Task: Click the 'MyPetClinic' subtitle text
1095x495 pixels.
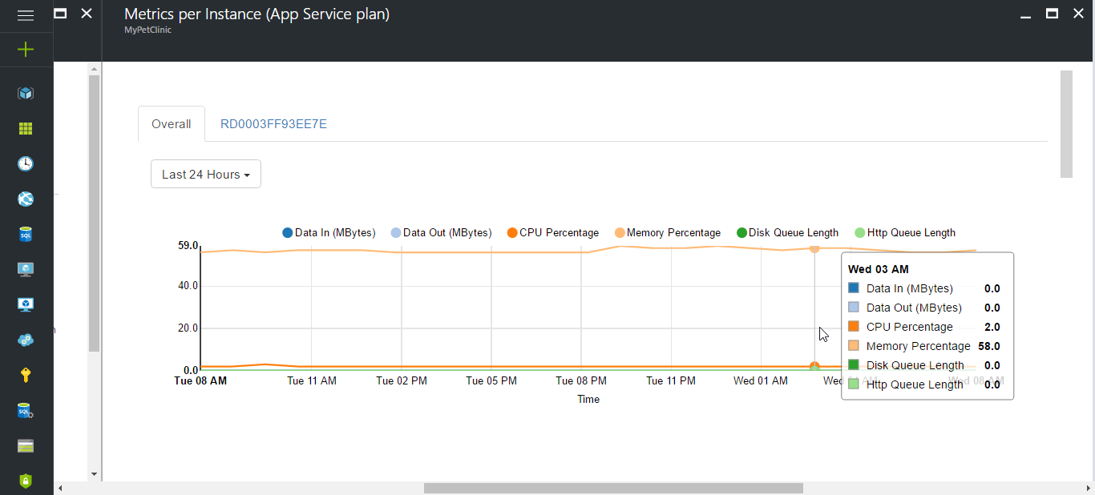Action: tap(147, 30)
